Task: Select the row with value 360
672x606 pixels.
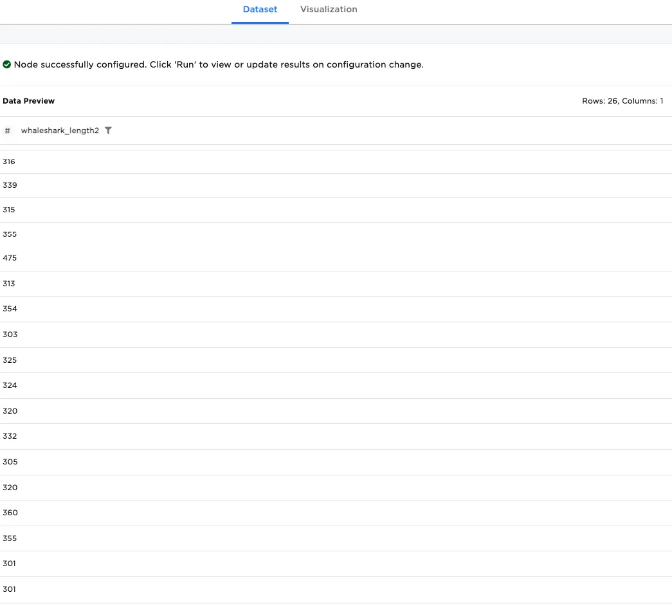Action: (x=10, y=513)
